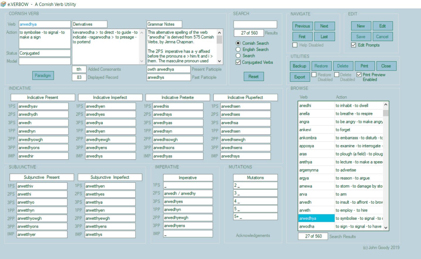Click the 'to forget' action cell
This screenshot has height=259, width=421.
tap(359, 129)
